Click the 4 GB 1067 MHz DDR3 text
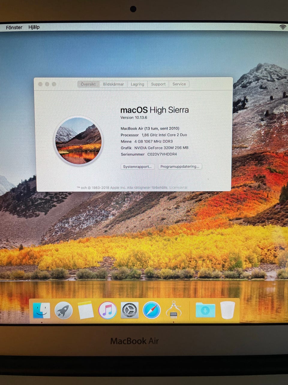This screenshot has width=288, height=385. tap(153, 141)
